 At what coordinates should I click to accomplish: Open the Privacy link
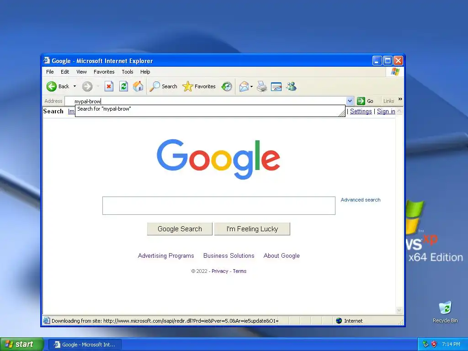click(x=220, y=271)
